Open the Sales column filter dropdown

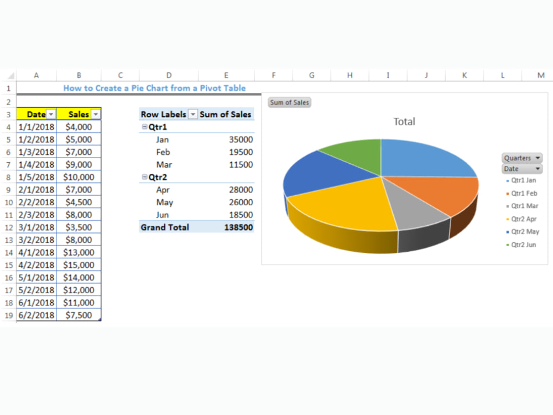pos(96,115)
